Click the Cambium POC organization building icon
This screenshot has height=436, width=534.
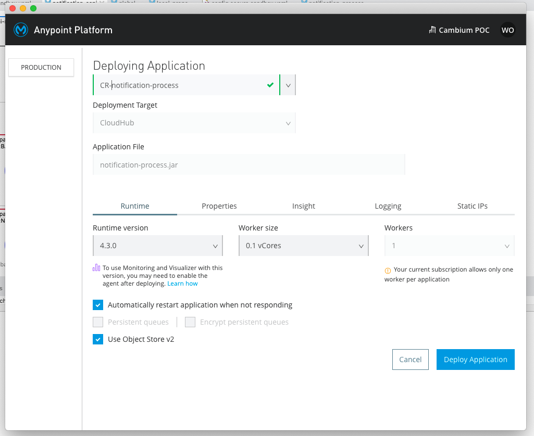(x=432, y=30)
